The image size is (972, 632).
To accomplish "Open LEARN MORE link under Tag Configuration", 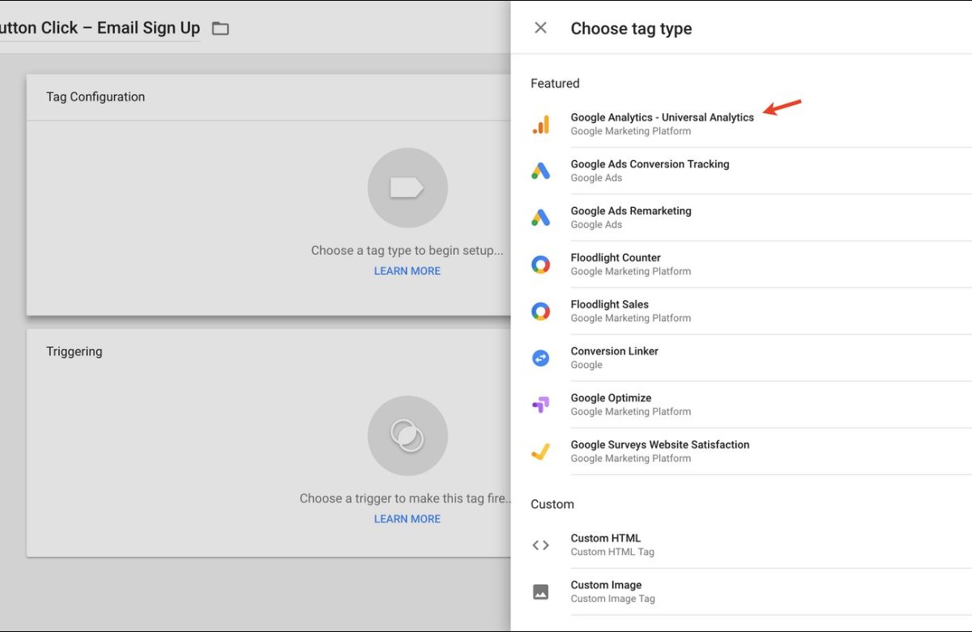I will 407,271.
